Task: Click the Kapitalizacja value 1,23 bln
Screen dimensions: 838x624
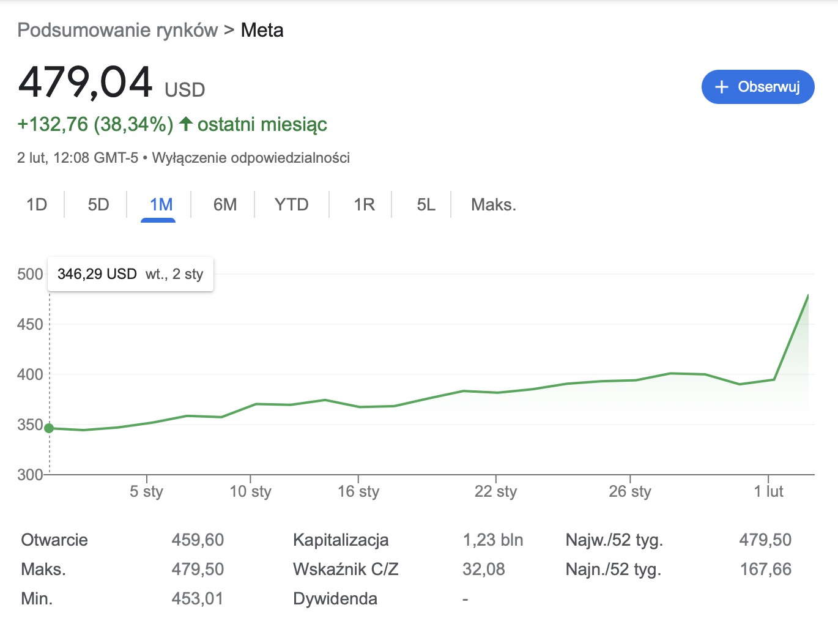Action: (492, 540)
